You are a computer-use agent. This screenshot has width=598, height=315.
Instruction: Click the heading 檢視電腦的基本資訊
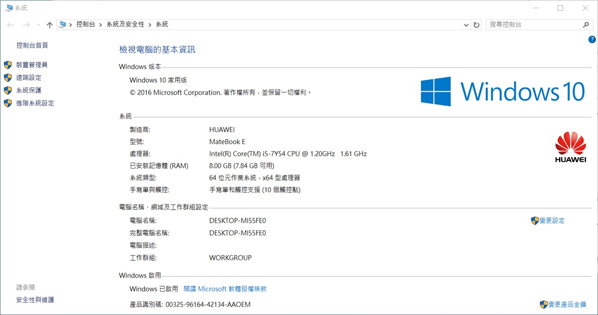coord(157,49)
